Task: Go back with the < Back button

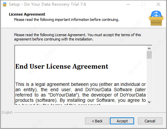Action: pyautogui.click(x=97, y=121)
